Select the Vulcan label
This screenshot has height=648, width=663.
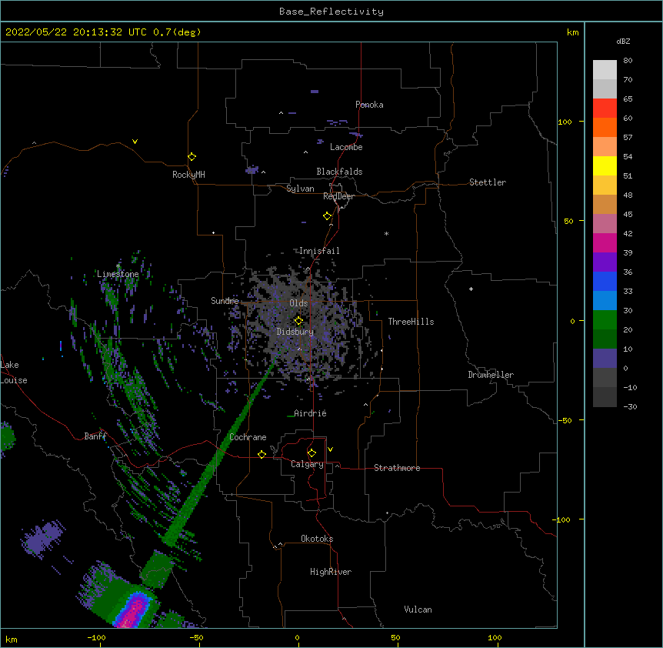(418, 610)
